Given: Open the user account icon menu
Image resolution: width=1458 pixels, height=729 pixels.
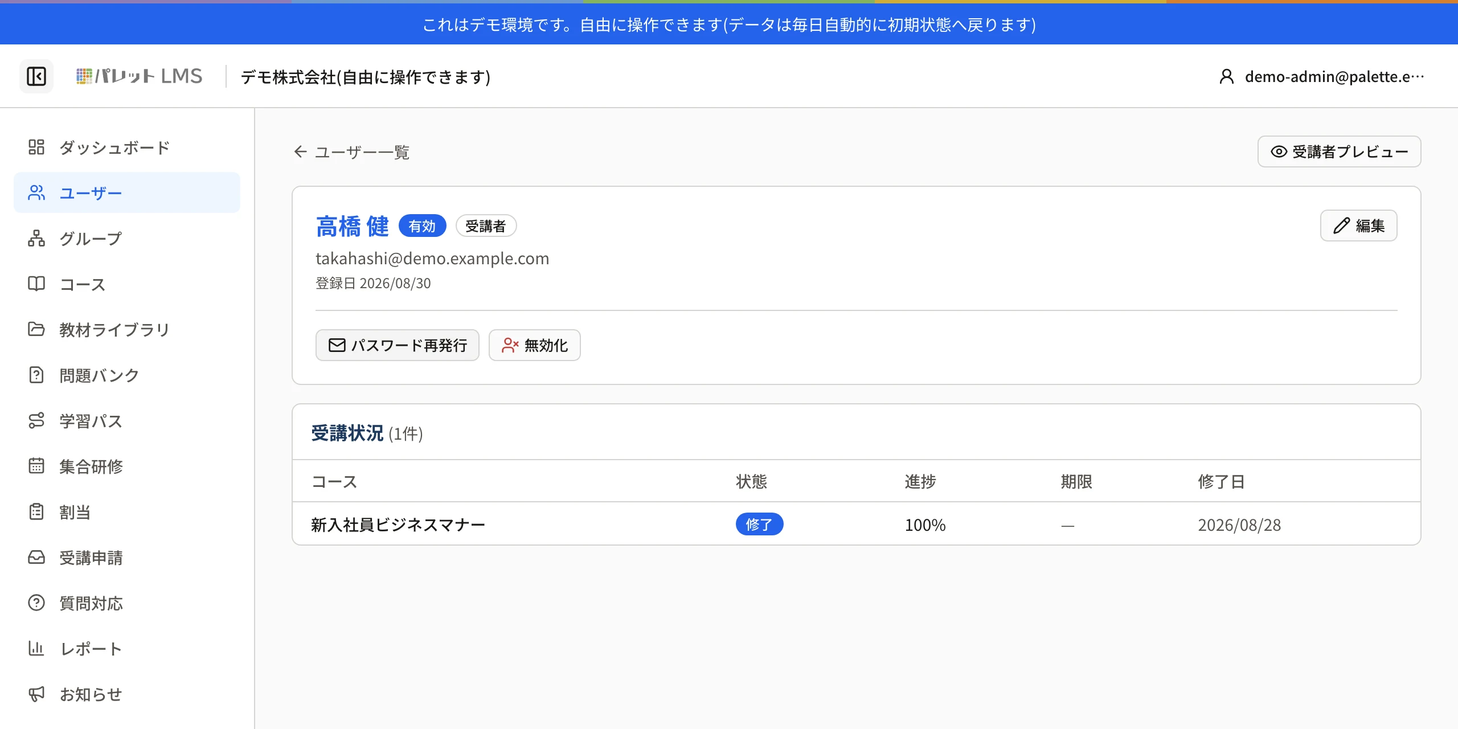Looking at the screenshot, I should (1226, 76).
